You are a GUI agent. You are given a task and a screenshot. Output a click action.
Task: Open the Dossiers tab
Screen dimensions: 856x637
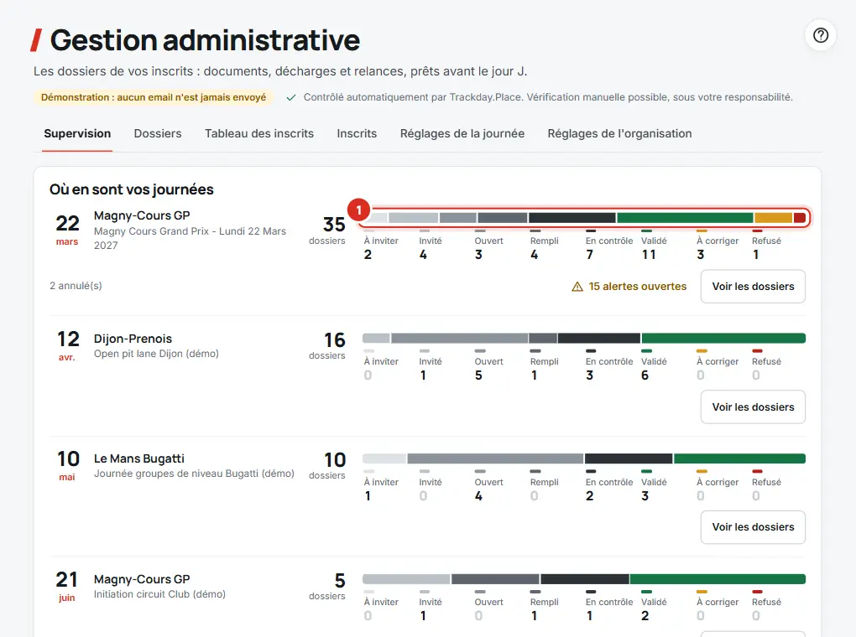(x=158, y=133)
